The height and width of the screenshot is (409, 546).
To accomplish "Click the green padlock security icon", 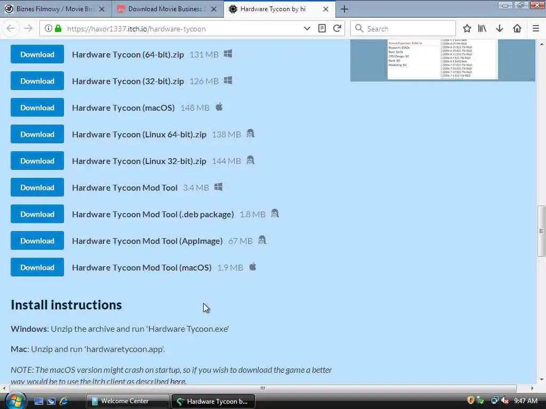I will tap(58, 29).
